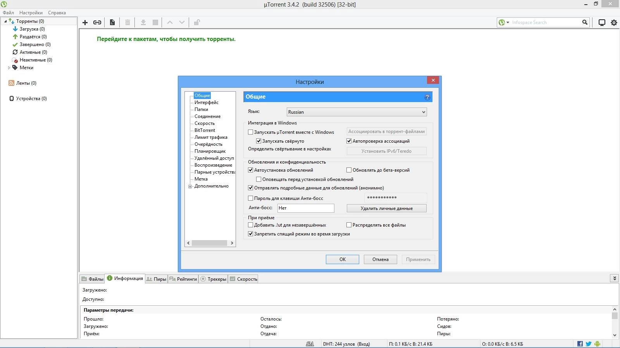Create a new torrent

pos(112,22)
